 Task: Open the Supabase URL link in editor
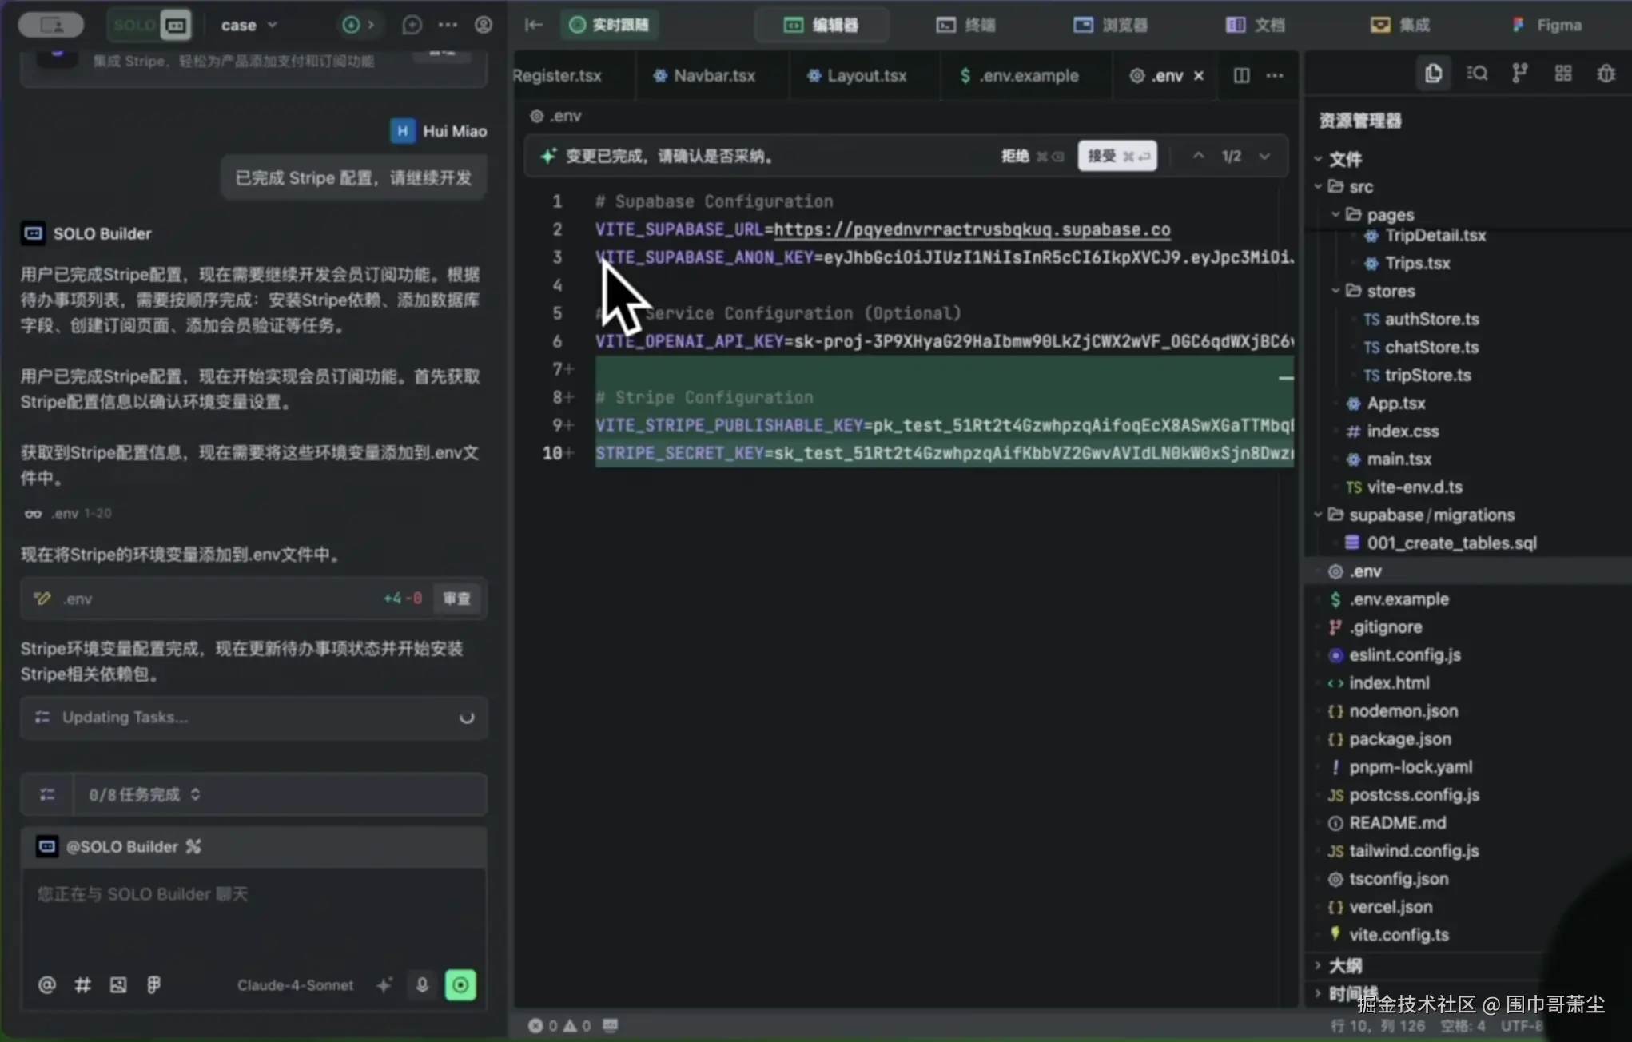coord(972,229)
